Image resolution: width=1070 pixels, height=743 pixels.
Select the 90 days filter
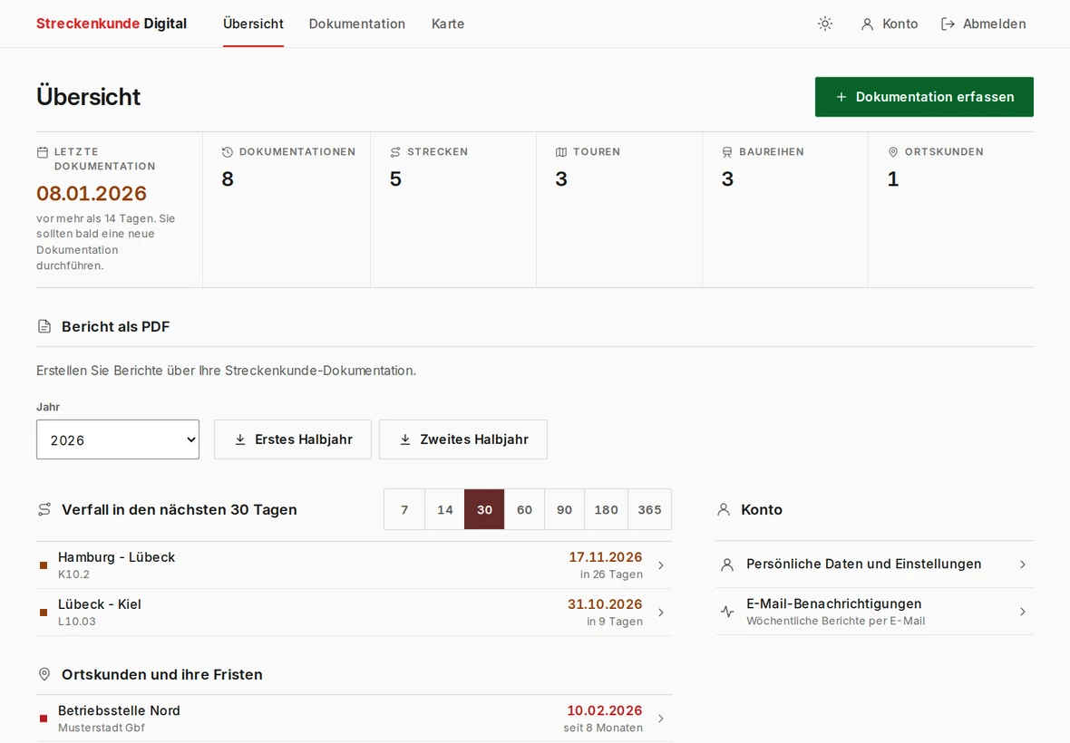(564, 509)
